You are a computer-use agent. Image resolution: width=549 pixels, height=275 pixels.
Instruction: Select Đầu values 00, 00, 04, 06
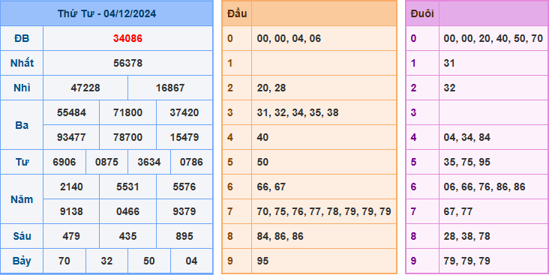(289, 38)
